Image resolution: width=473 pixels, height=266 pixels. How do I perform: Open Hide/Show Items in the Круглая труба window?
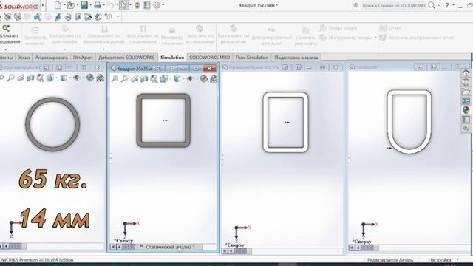(x=77, y=78)
